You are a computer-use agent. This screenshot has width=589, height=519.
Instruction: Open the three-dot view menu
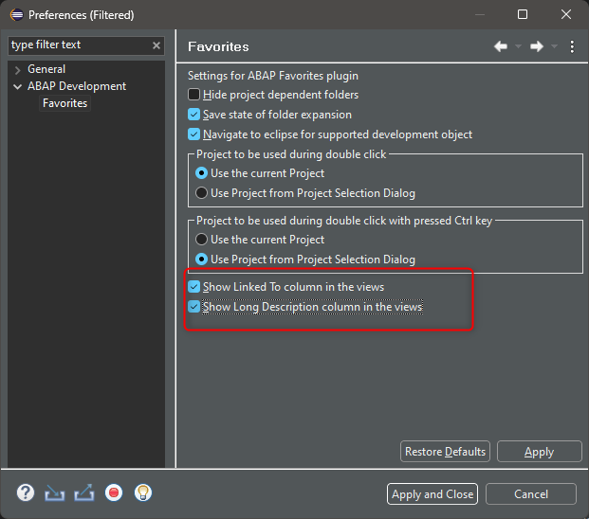pos(572,46)
